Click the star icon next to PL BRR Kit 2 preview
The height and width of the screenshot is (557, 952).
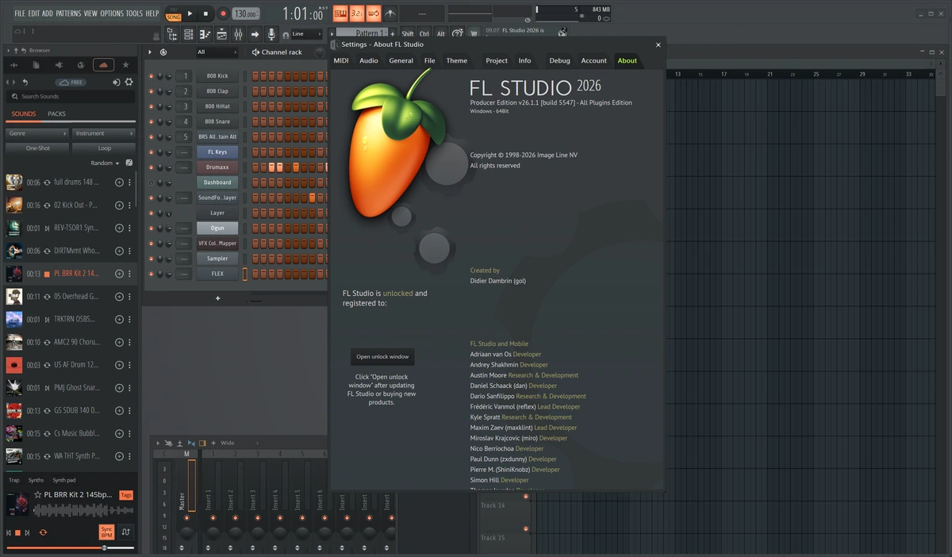[x=37, y=494]
